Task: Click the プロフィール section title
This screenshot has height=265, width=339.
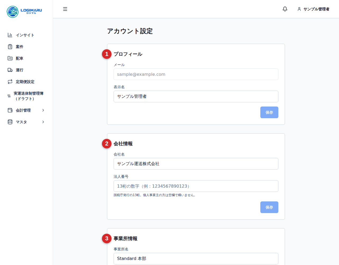Action: click(x=128, y=54)
